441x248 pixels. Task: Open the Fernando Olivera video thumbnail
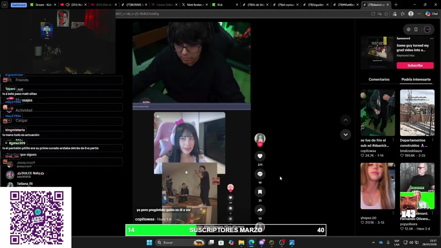pos(417,186)
